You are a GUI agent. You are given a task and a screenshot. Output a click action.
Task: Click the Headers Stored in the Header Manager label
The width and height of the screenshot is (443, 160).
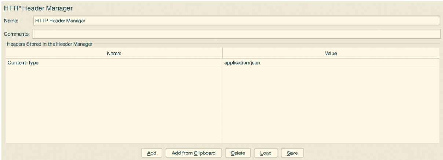50,44
